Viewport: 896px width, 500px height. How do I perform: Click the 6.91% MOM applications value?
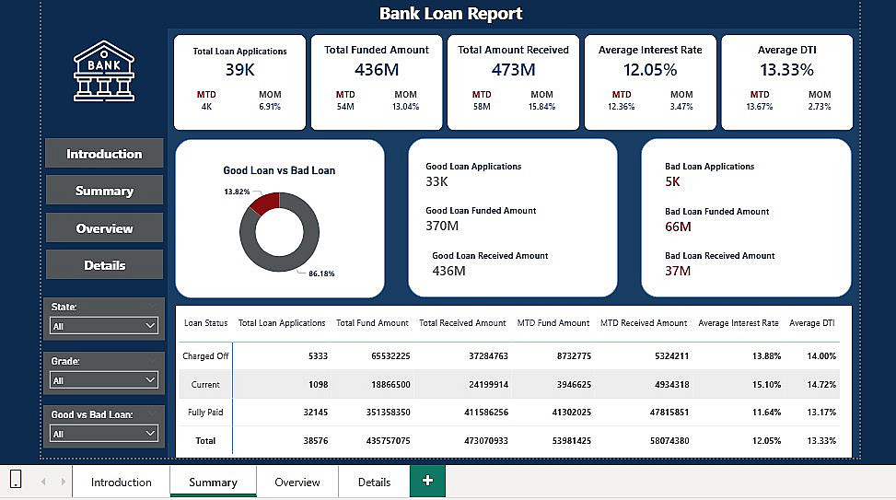click(270, 107)
